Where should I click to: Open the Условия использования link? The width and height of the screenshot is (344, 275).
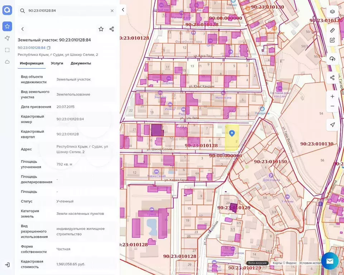point(310,263)
